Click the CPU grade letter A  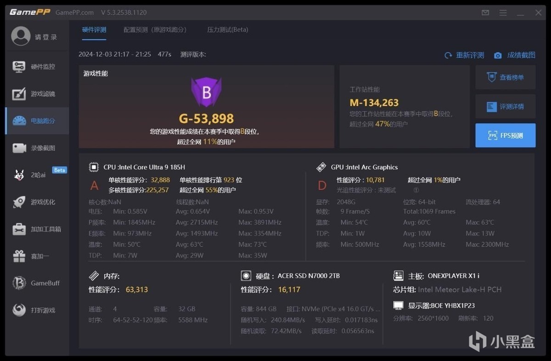point(94,186)
